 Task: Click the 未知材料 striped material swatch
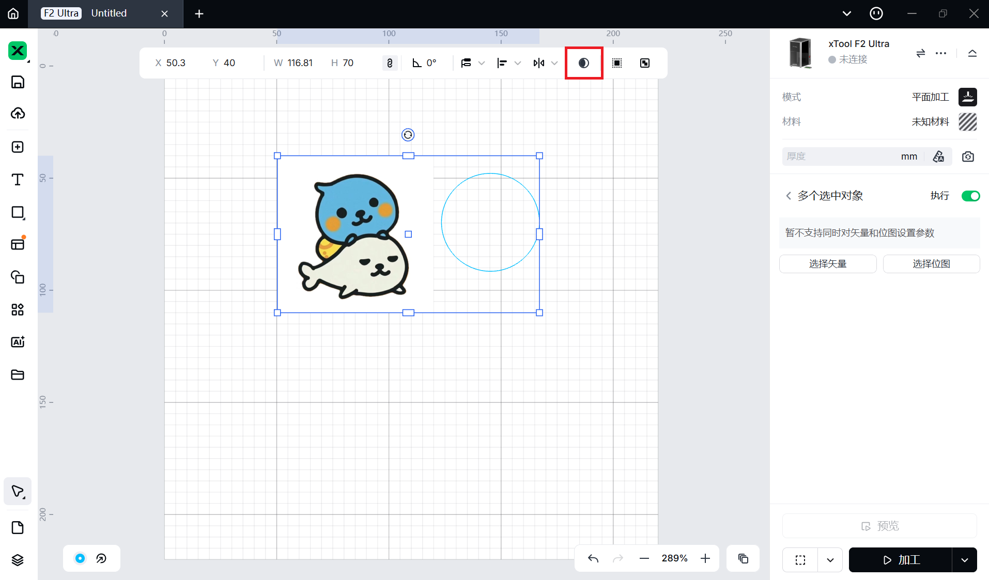967,122
